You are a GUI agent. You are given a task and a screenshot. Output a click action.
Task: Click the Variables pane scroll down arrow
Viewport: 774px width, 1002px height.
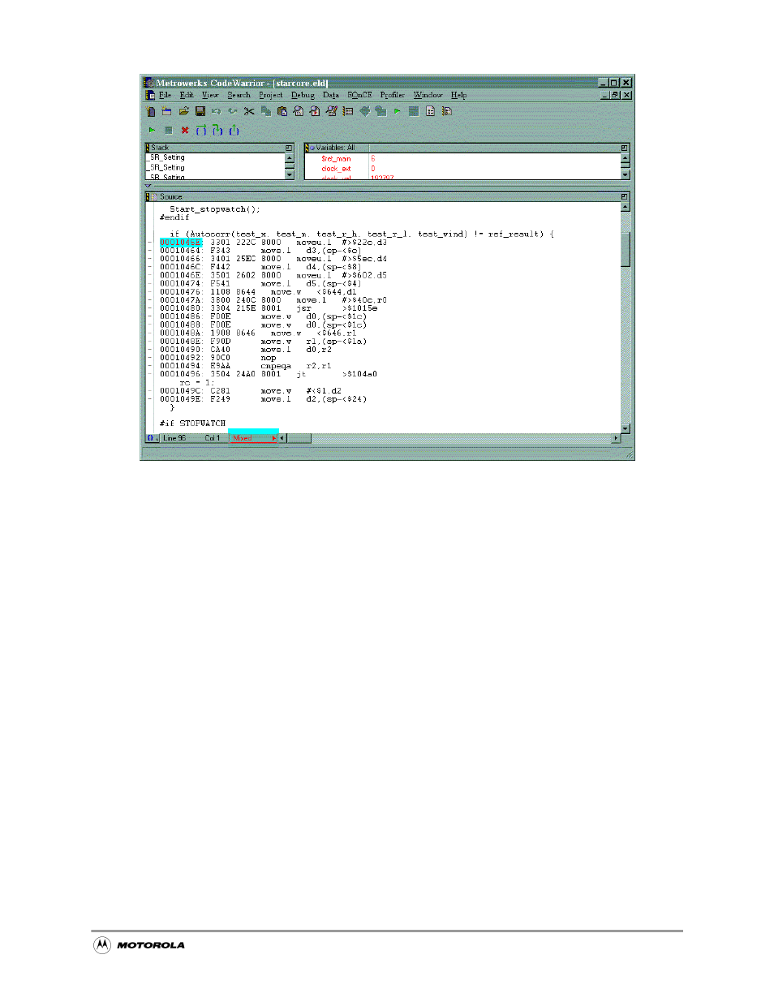pyautogui.click(x=625, y=174)
